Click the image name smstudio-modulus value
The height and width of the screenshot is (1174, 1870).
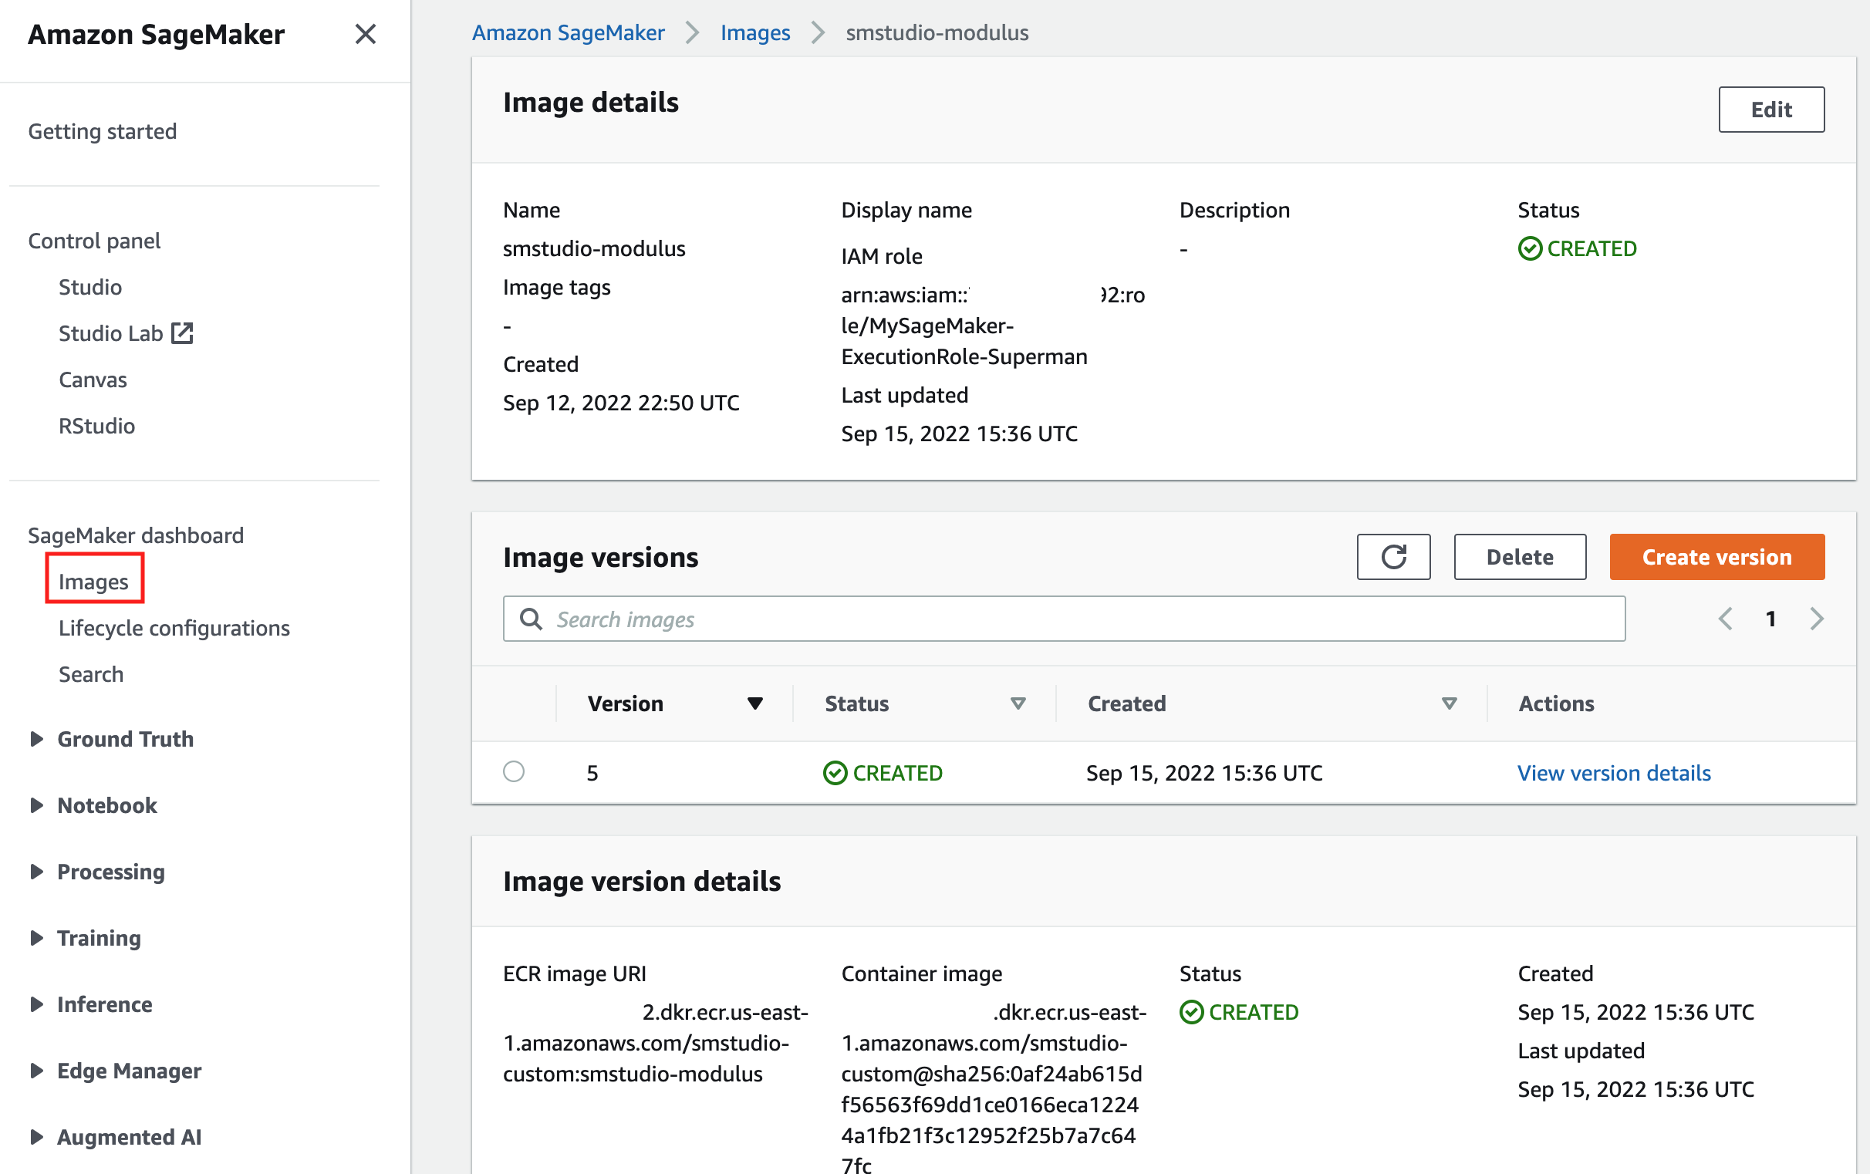click(594, 248)
